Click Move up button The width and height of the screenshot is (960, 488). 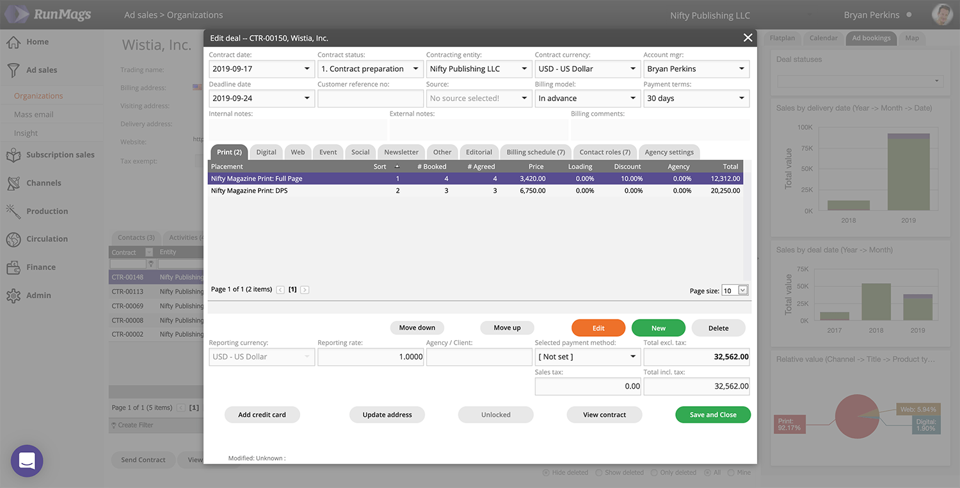[507, 328]
